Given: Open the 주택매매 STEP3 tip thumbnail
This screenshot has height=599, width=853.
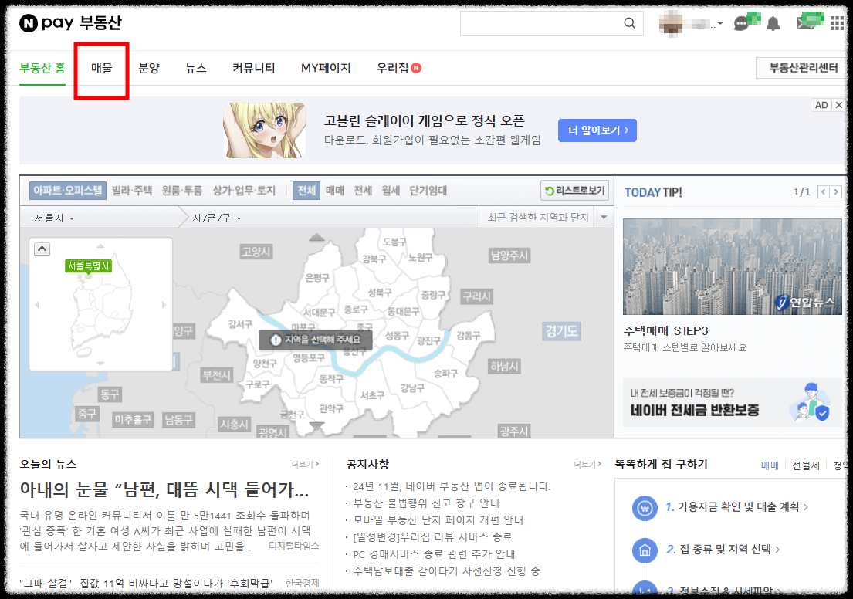Looking at the screenshot, I should click(733, 266).
